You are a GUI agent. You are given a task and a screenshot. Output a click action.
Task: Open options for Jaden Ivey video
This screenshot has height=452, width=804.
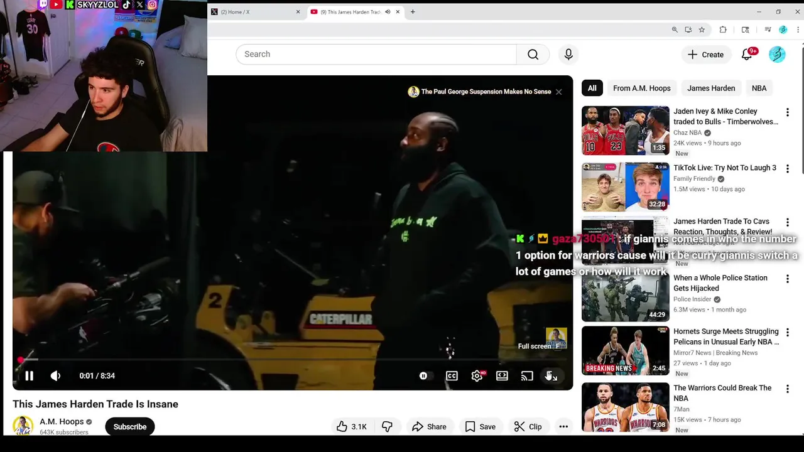[788, 112]
